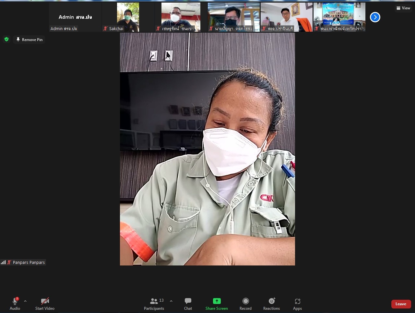Open the Participants list
Screen dimensions: 415x313
(x=154, y=304)
